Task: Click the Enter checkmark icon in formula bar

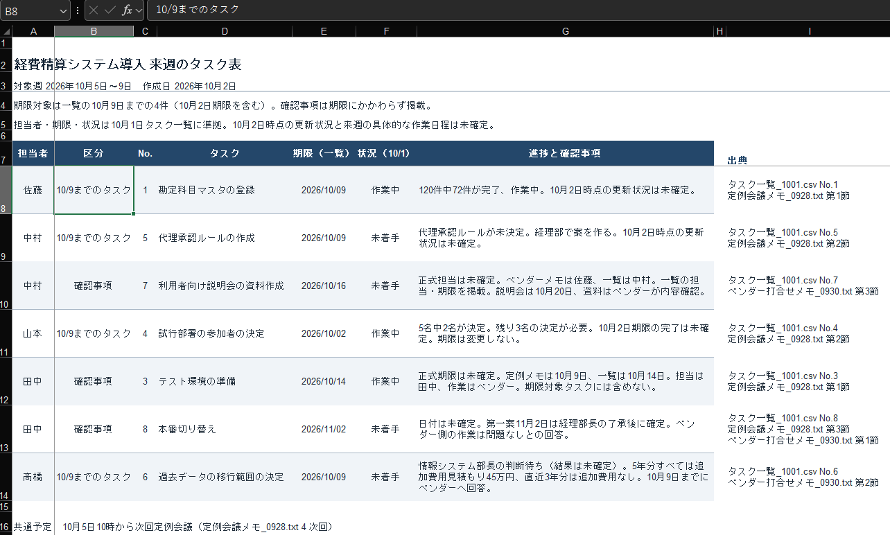Action: pyautogui.click(x=110, y=10)
